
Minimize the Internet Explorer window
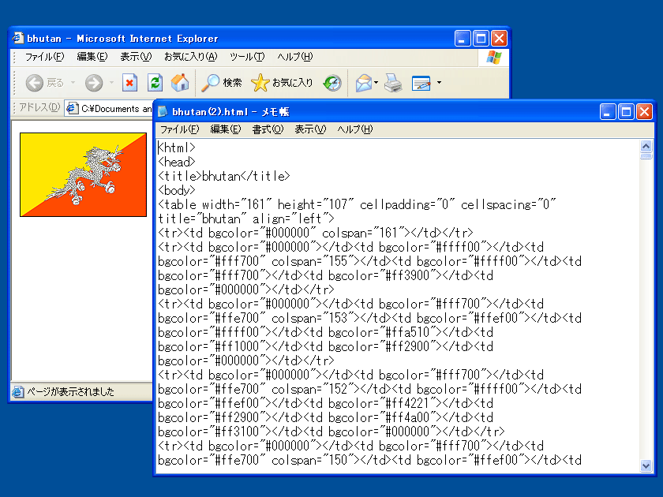(463, 39)
